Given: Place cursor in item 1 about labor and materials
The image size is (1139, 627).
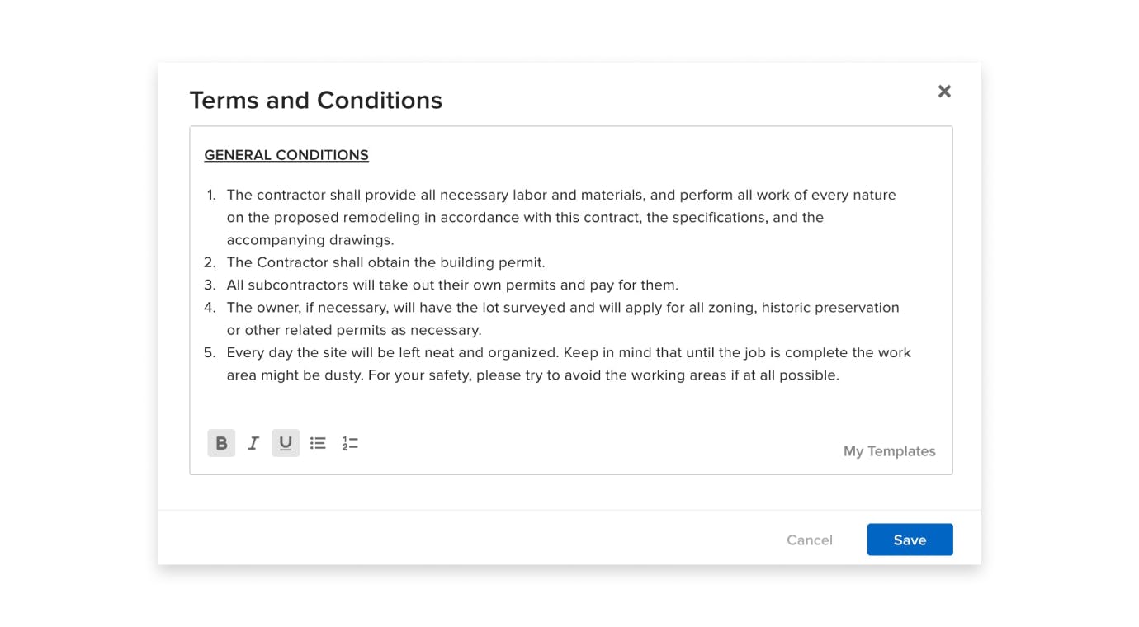Looking at the screenshot, I should click(x=561, y=218).
